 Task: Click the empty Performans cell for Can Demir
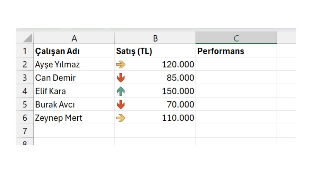tap(236, 78)
